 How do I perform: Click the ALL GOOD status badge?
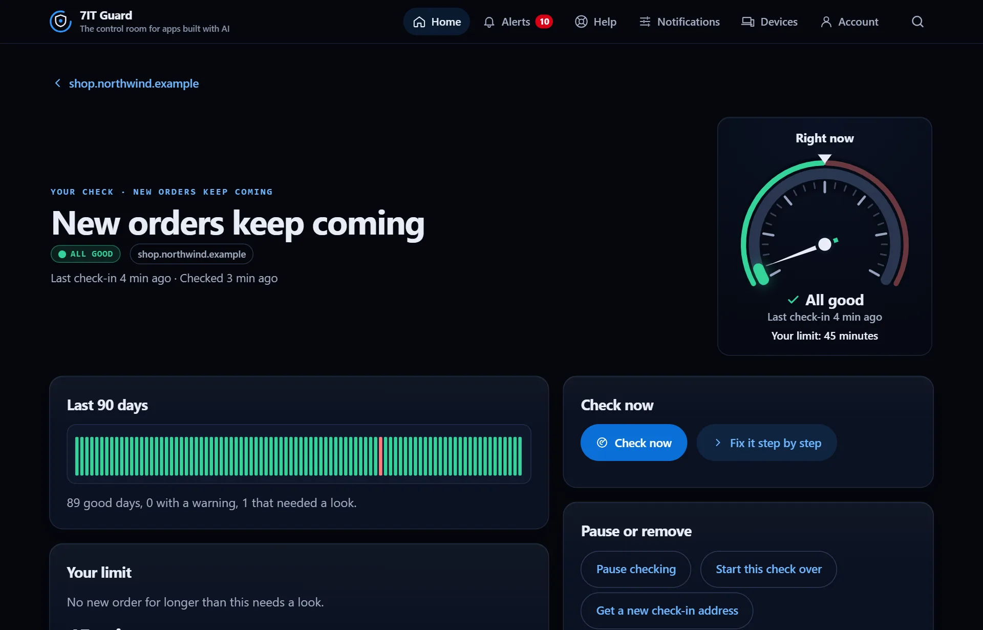click(86, 254)
